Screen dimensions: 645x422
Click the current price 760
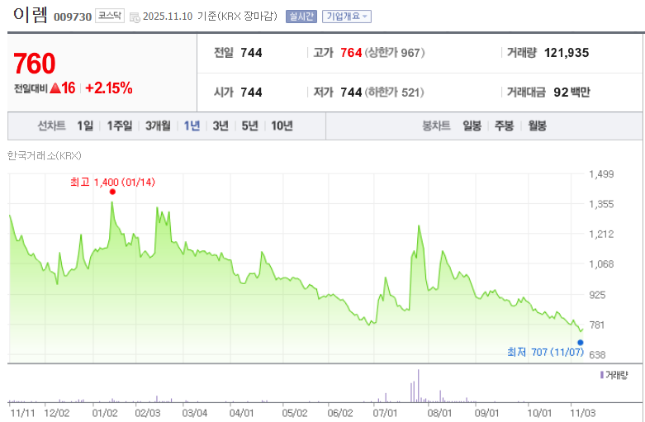(34, 64)
